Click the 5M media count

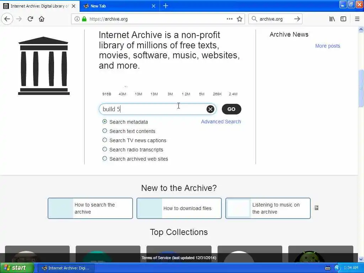point(202,94)
